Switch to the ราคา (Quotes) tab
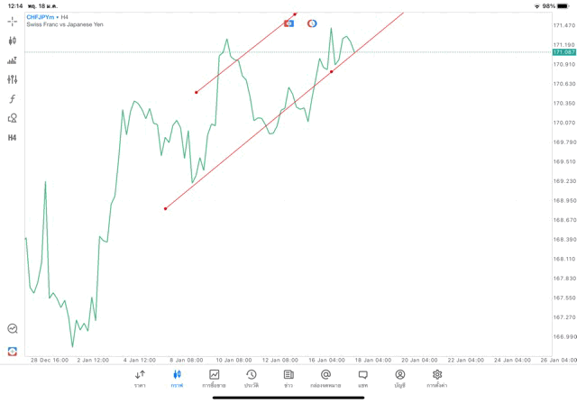 [140, 379]
